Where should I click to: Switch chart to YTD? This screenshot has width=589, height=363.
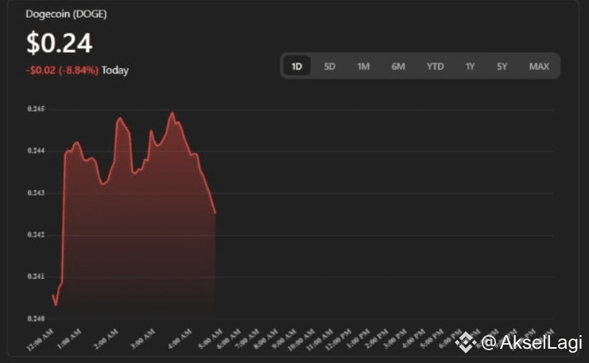[435, 67]
